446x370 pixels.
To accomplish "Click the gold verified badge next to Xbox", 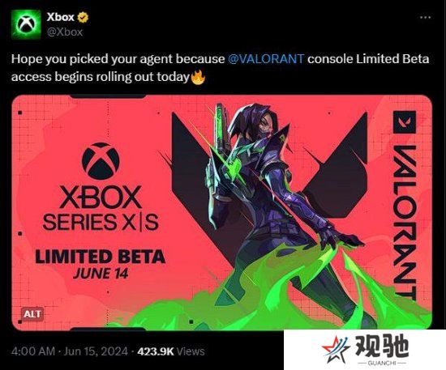I will (x=83, y=18).
